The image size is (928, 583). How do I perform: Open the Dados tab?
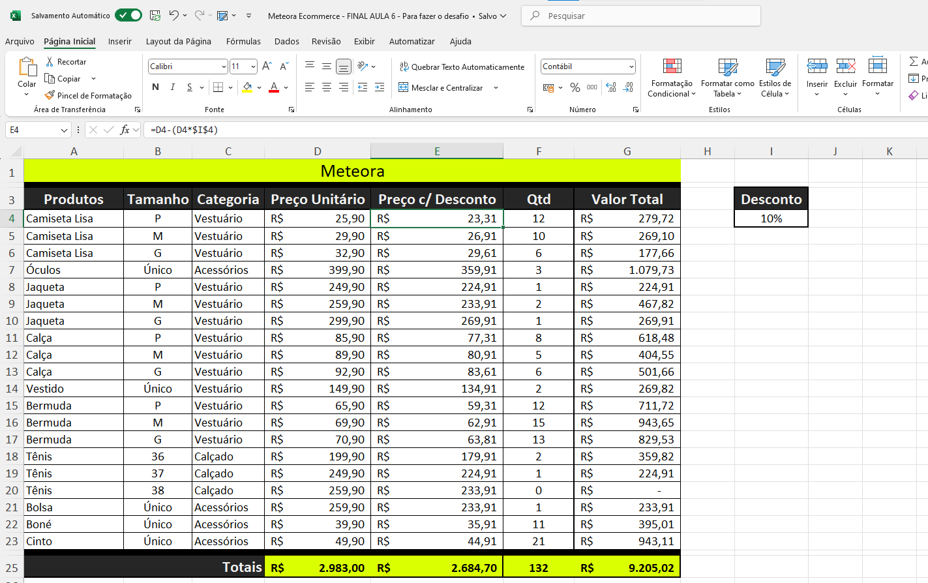pyautogui.click(x=287, y=41)
